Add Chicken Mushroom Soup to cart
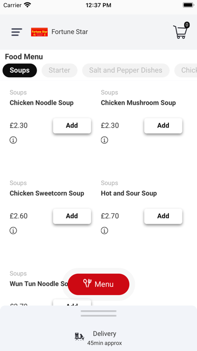This screenshot has width=197, height=351. [x=163, y=126]
